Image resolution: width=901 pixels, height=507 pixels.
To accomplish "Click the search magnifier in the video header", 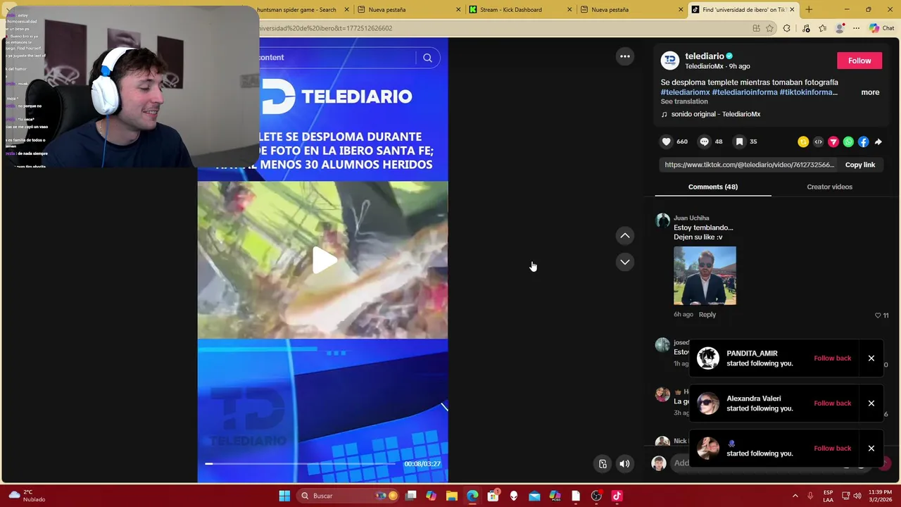I will tap(427, 58).
